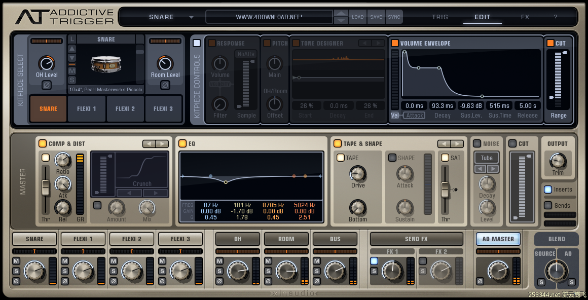Mute the FLEXI 3 mixer channel
The width and height of the screenshot is (588, 300).
162,261
